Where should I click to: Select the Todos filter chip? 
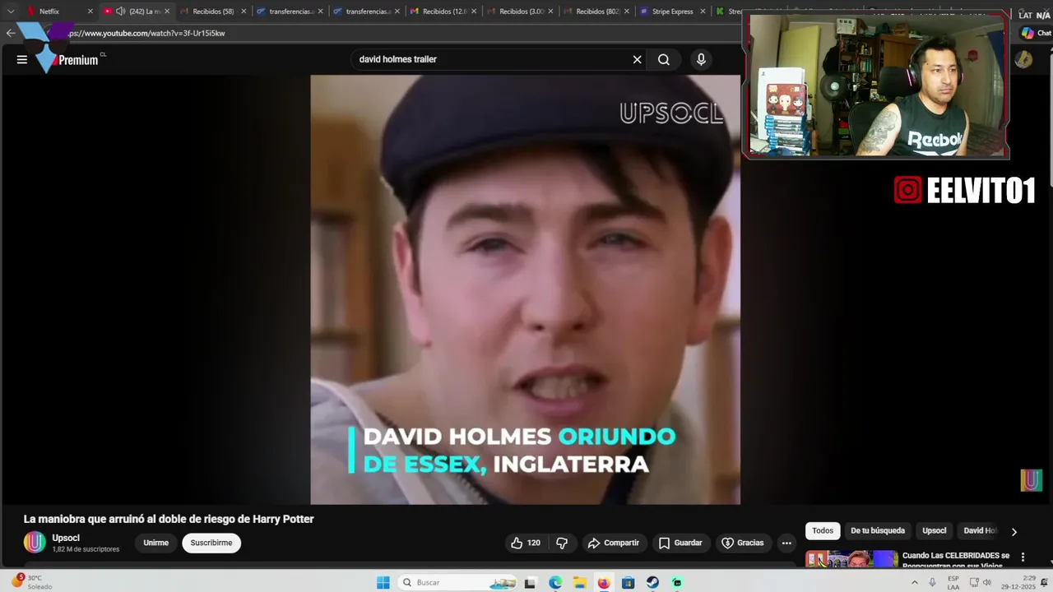tap(823, 531)
